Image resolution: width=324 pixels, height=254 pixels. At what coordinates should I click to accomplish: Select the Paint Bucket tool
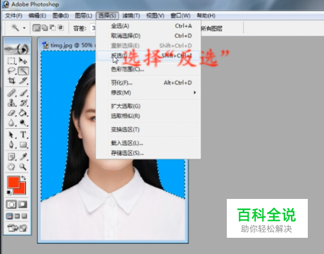pyautogui.click(x=23, y=113)
